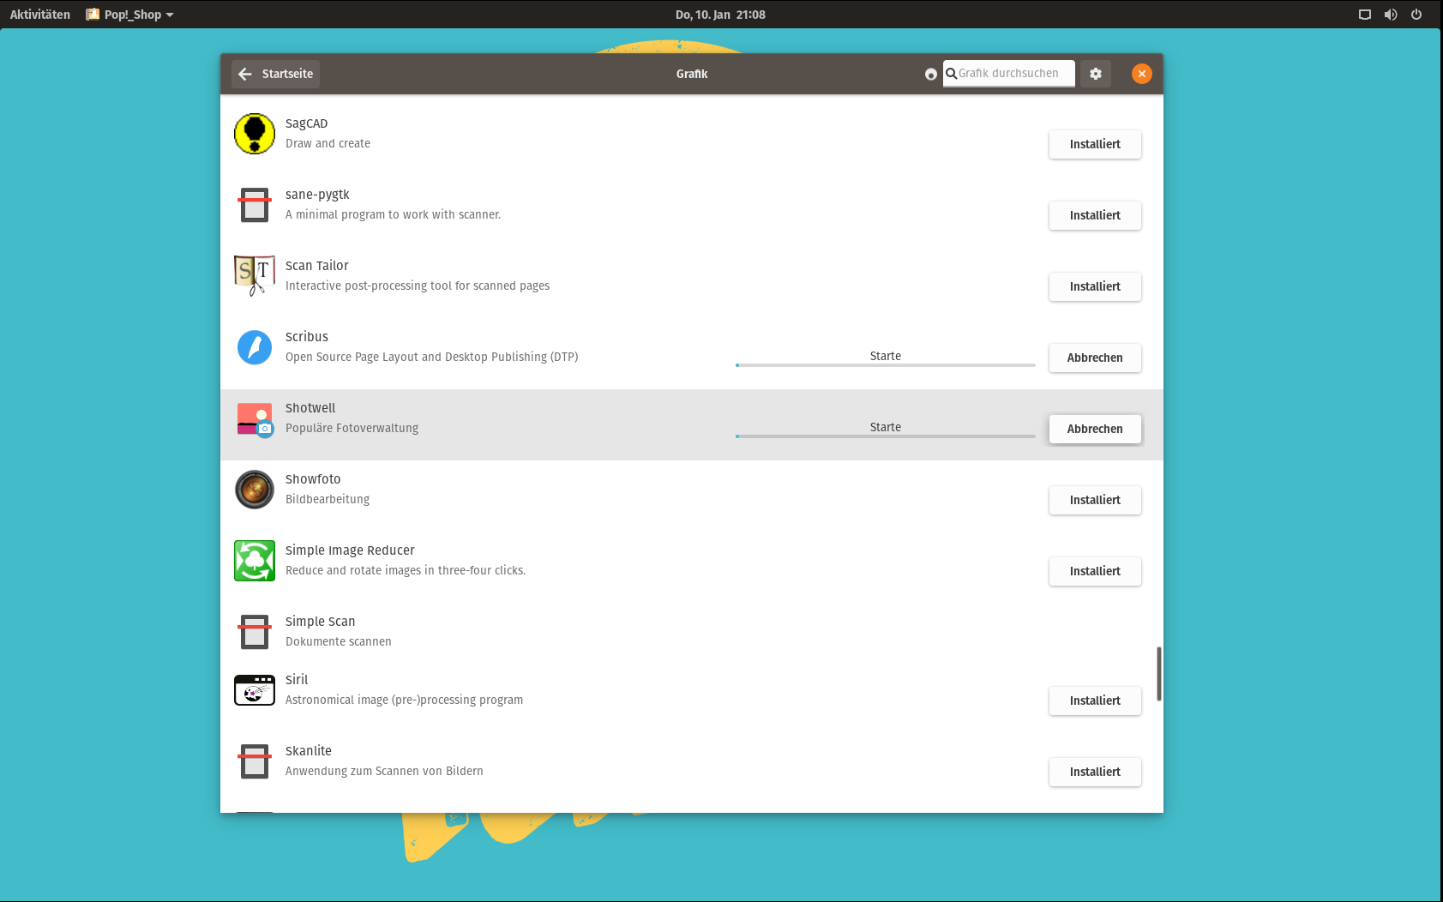Click the Showfoto lens icon
Screen dimensions: 1443x902
255,490
